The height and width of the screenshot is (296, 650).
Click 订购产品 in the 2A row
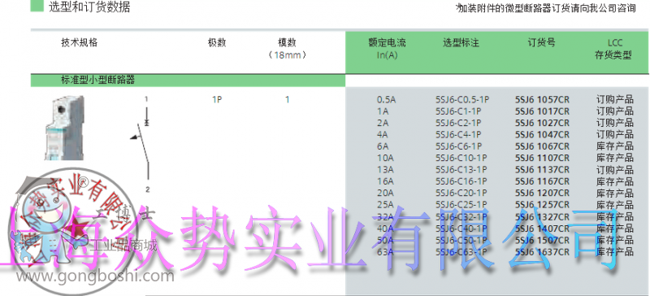pos(615,123)
